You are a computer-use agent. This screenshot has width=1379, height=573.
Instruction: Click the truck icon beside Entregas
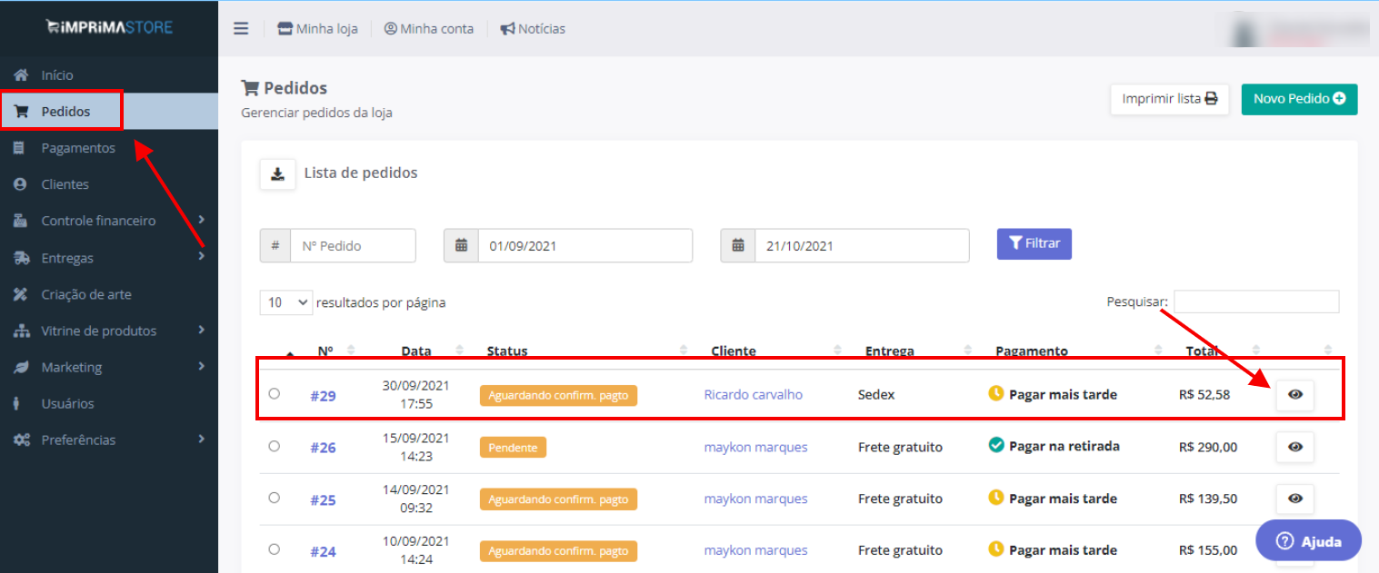click(x=22, y=258)
